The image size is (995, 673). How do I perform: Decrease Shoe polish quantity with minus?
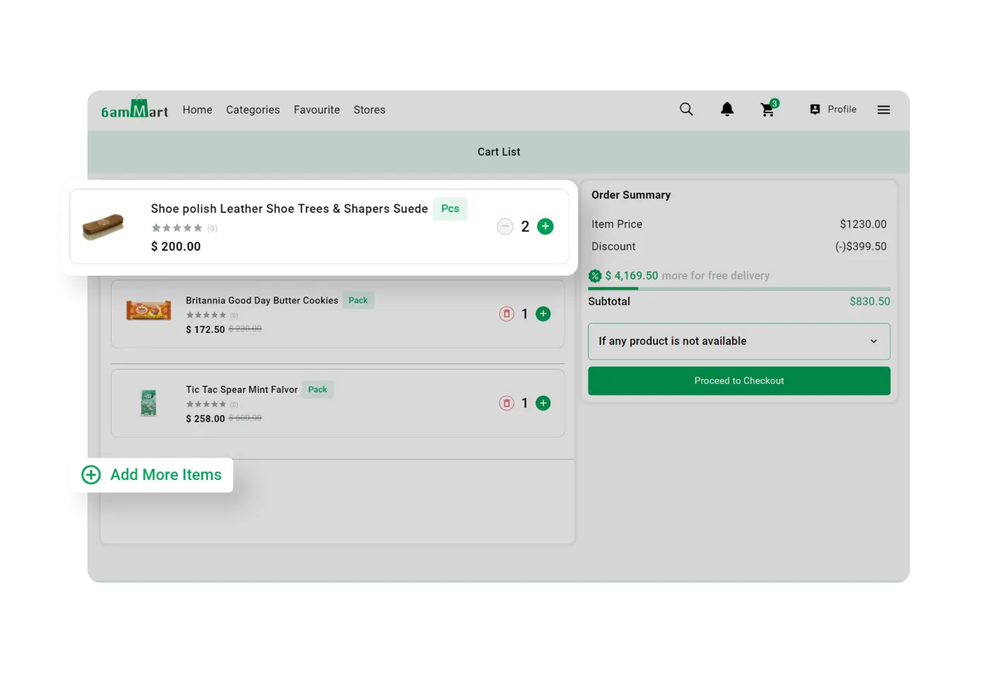[505, 226]
